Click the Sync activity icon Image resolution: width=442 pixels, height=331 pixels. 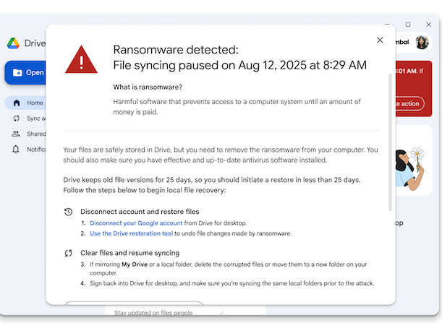tap(16, 119)
